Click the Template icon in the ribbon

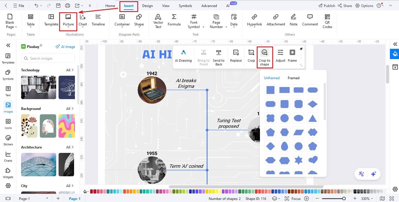tap(51, 20)
